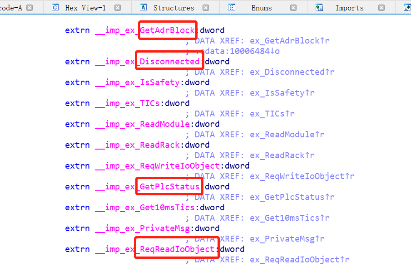This screenshot has height=276, width=411.
Task: Click the Structures tab icon
Action: pos(144,7)
